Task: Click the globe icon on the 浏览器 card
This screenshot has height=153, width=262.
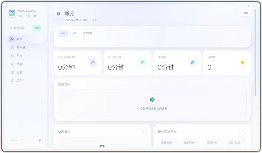Action: 192,63
